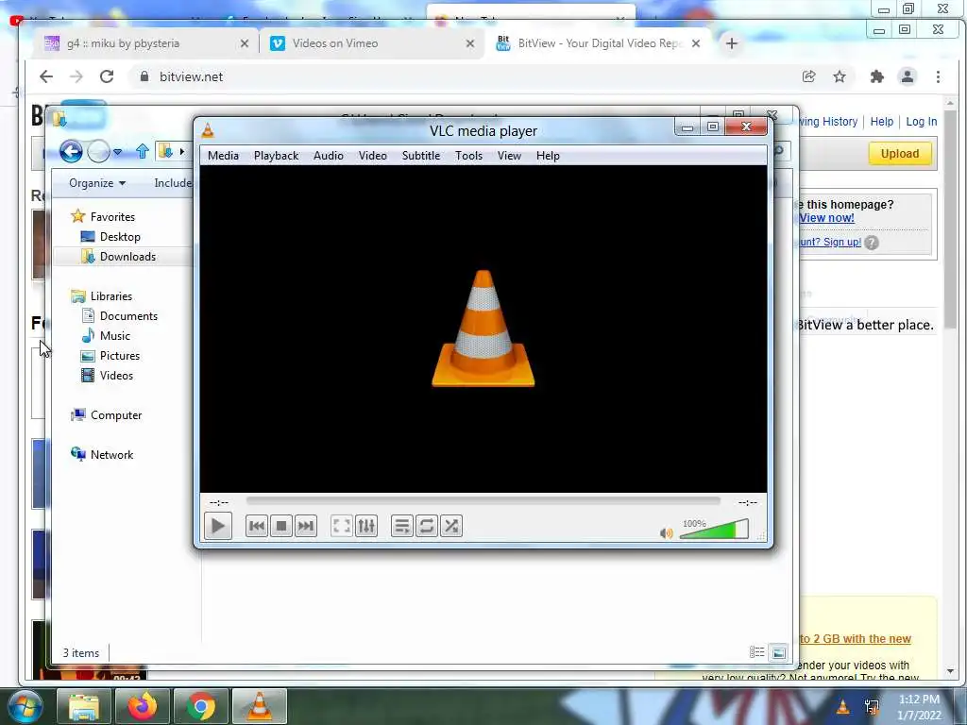Viewport: 967px width, 725px height.
Task: Stop playback in VLC
Action: point(281,526)
